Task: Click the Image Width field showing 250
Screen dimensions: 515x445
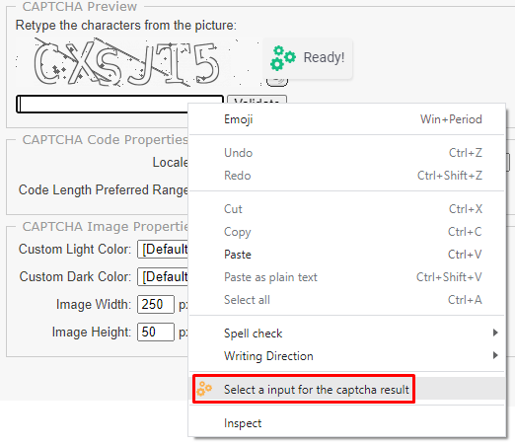Action: [x=156, y=304]
